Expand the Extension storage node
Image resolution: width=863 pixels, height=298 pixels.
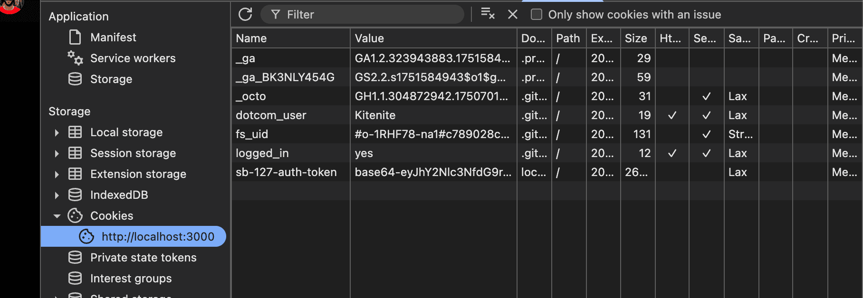click(x=57, y=174)
